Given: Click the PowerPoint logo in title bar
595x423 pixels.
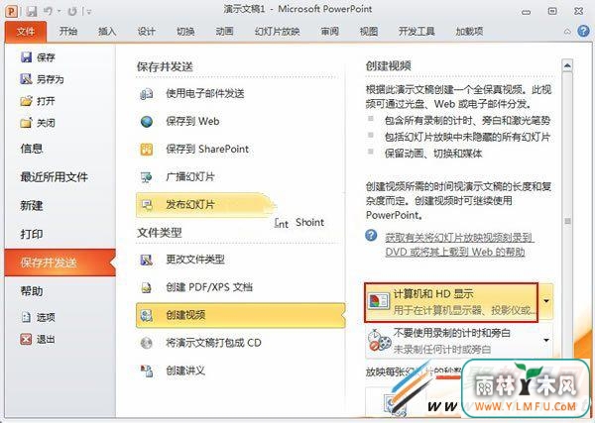Looking at the screenshot, I should coord(12,11).
